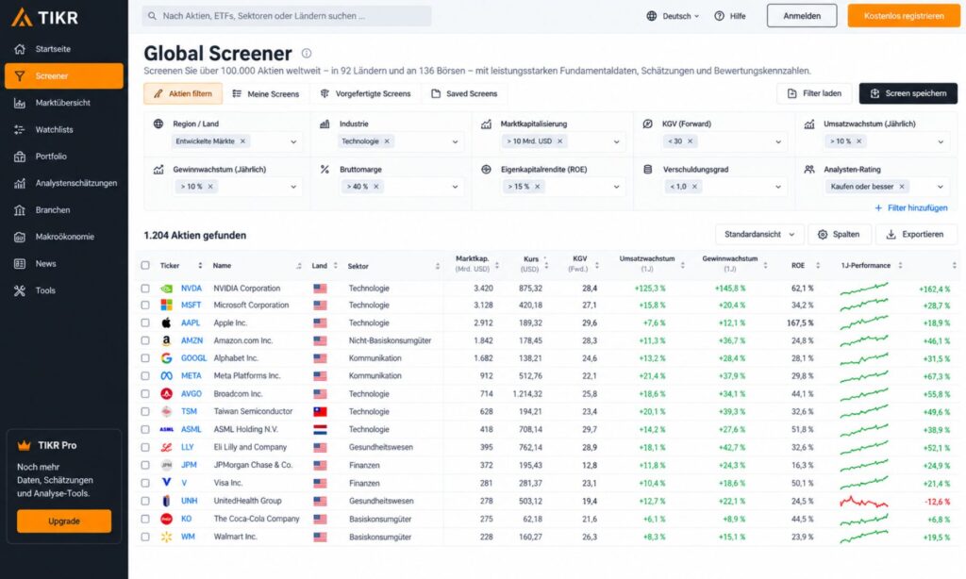Click the News sidebar icon
Image resolution: width=966 pixels, height=579 pixels.
coord(20,264)
